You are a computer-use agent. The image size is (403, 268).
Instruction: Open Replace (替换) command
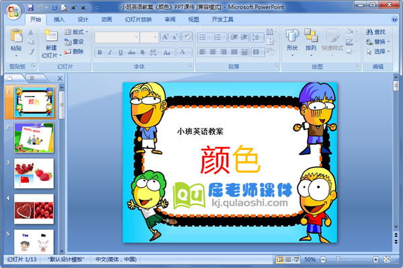tap(377, 42)
